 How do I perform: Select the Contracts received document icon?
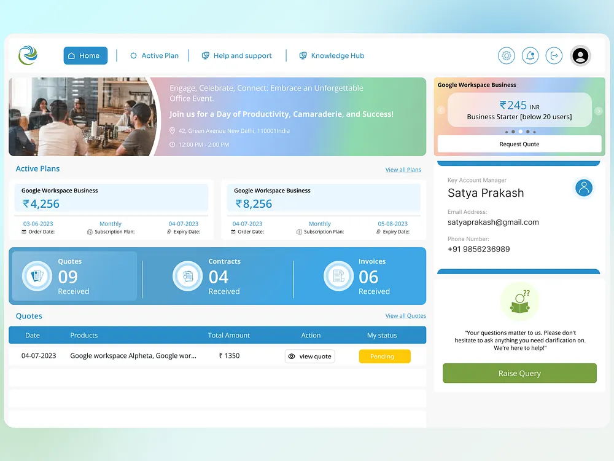click(x=187, y=275)
